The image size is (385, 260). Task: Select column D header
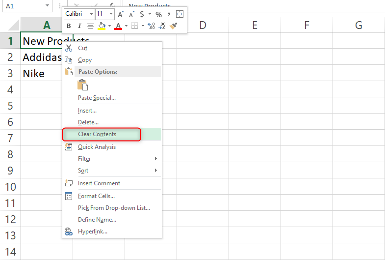tap(203, 25)
